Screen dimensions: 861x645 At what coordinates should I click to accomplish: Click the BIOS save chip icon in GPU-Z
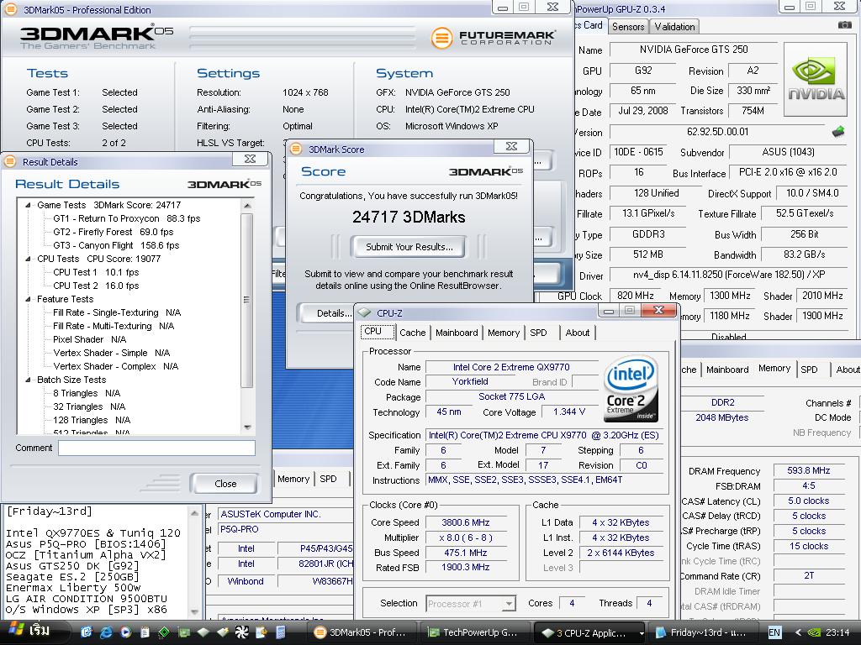point(838,132)
